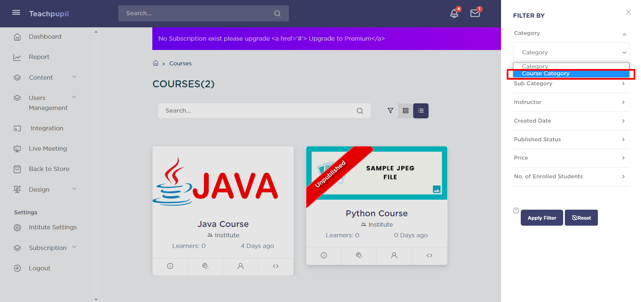Open Live Meeting in sidebar
The image size is (641, 302).
coord(48,149)
